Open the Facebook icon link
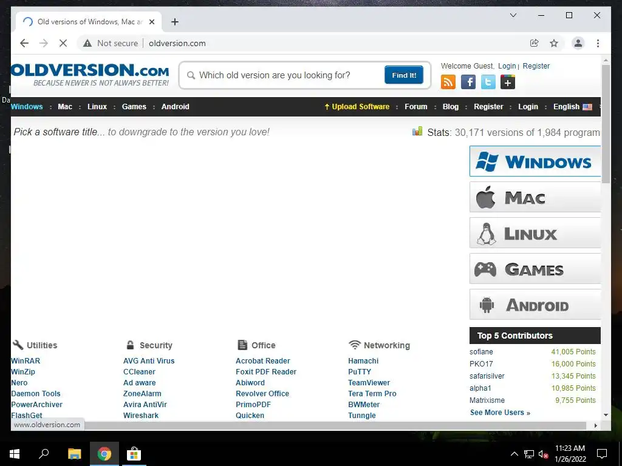The height and width of the screenshot is (466, 622). 468,82
